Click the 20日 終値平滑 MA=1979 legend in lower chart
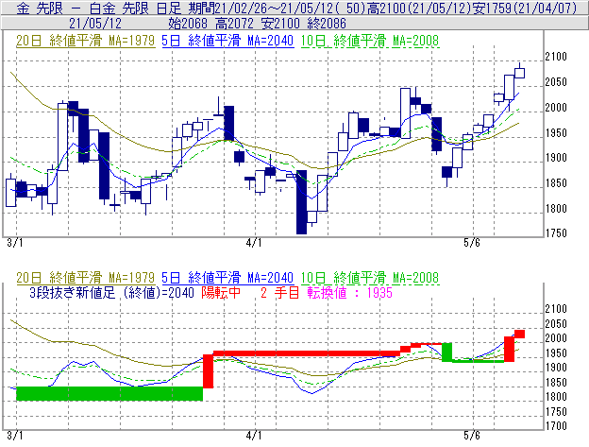Image resolution: width=589 pixels, height=447 pixels. click(x=85, y=278)
